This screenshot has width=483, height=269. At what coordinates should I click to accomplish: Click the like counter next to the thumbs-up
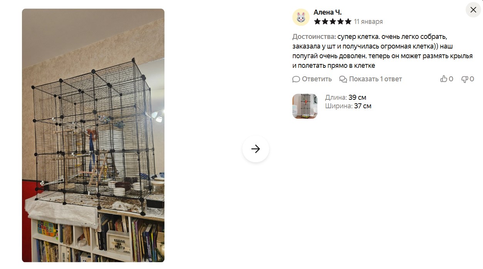pos(451,79)
